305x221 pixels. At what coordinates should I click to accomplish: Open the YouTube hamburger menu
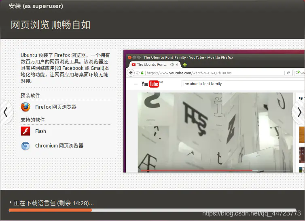pos(136,84)
